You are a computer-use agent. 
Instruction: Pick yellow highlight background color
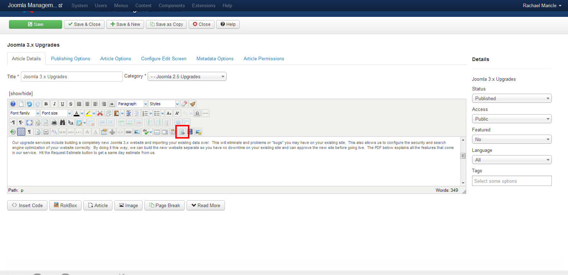(88, 113)
